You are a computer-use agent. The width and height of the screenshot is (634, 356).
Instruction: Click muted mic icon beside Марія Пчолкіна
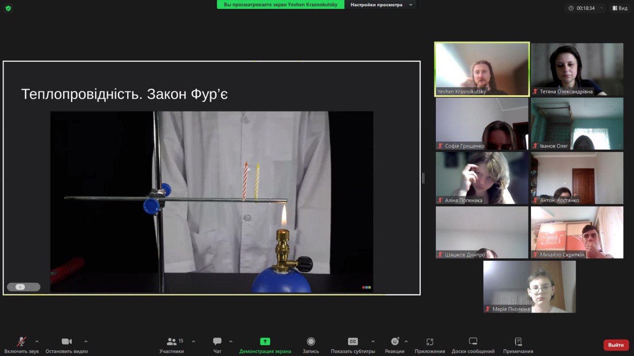pos(488,309)
